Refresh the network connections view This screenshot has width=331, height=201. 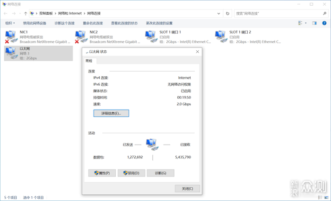click(x=227, y=14)
